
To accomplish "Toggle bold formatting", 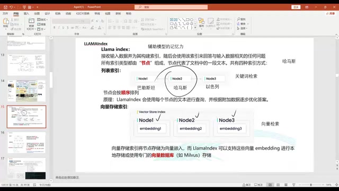I will tap(54, 28).
